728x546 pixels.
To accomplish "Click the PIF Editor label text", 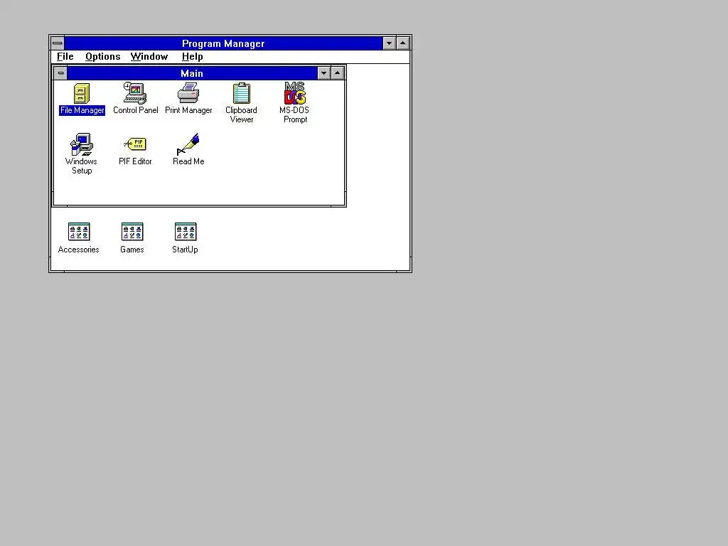I will coord(135,161).
